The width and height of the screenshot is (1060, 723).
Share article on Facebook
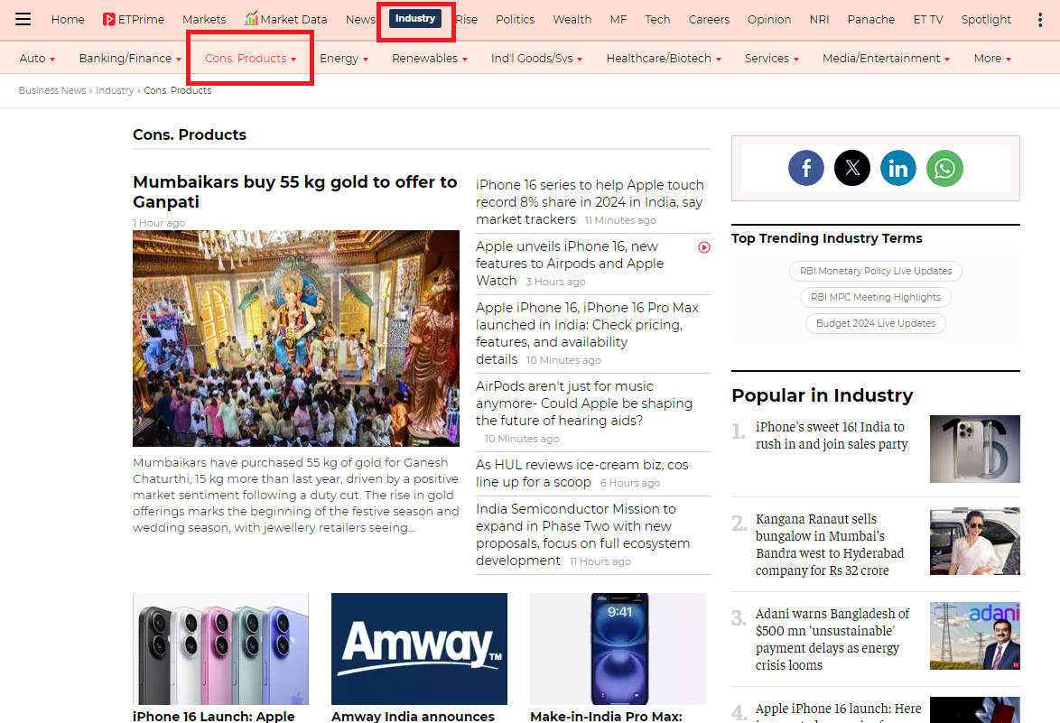tap(805, 168)
